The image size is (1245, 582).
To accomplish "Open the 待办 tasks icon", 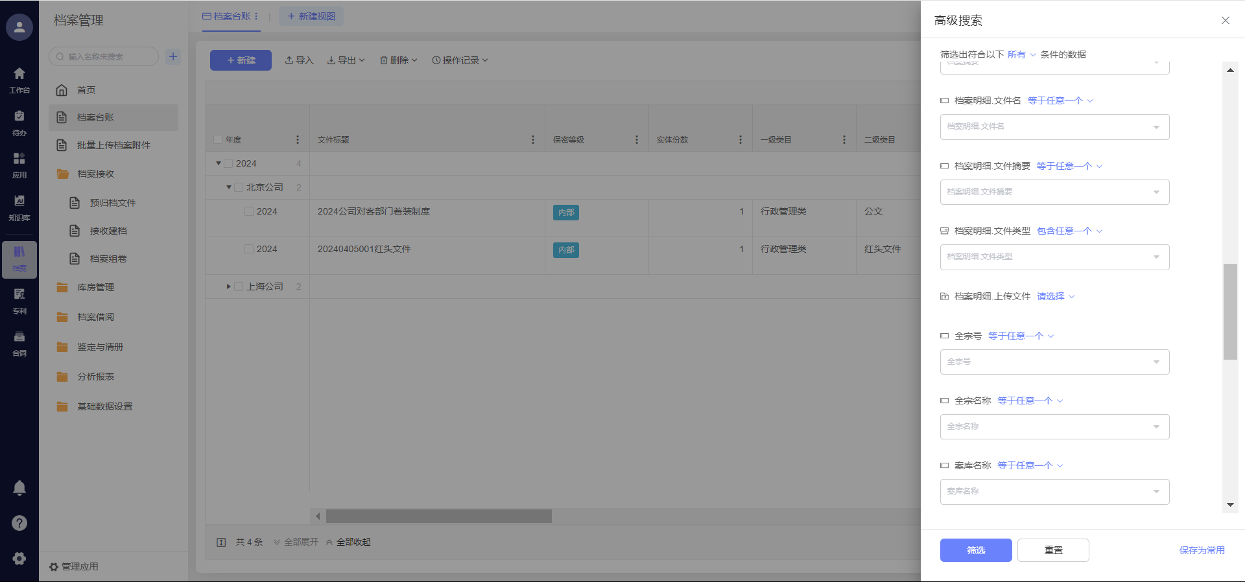I will click(19, 122).
